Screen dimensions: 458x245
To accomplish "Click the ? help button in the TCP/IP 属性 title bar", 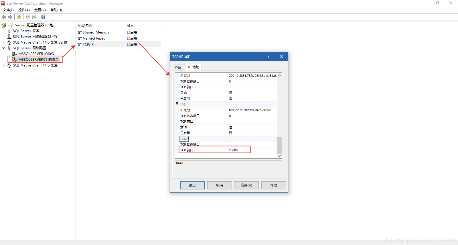I will 269,56.
